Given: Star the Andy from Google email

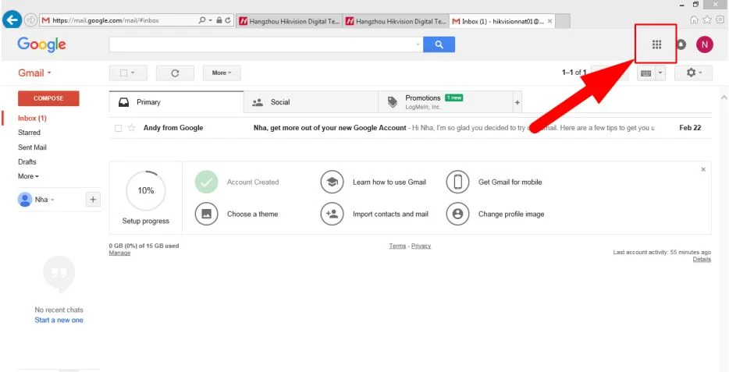Looking at the screenshot, I should (x=132, y=128).
